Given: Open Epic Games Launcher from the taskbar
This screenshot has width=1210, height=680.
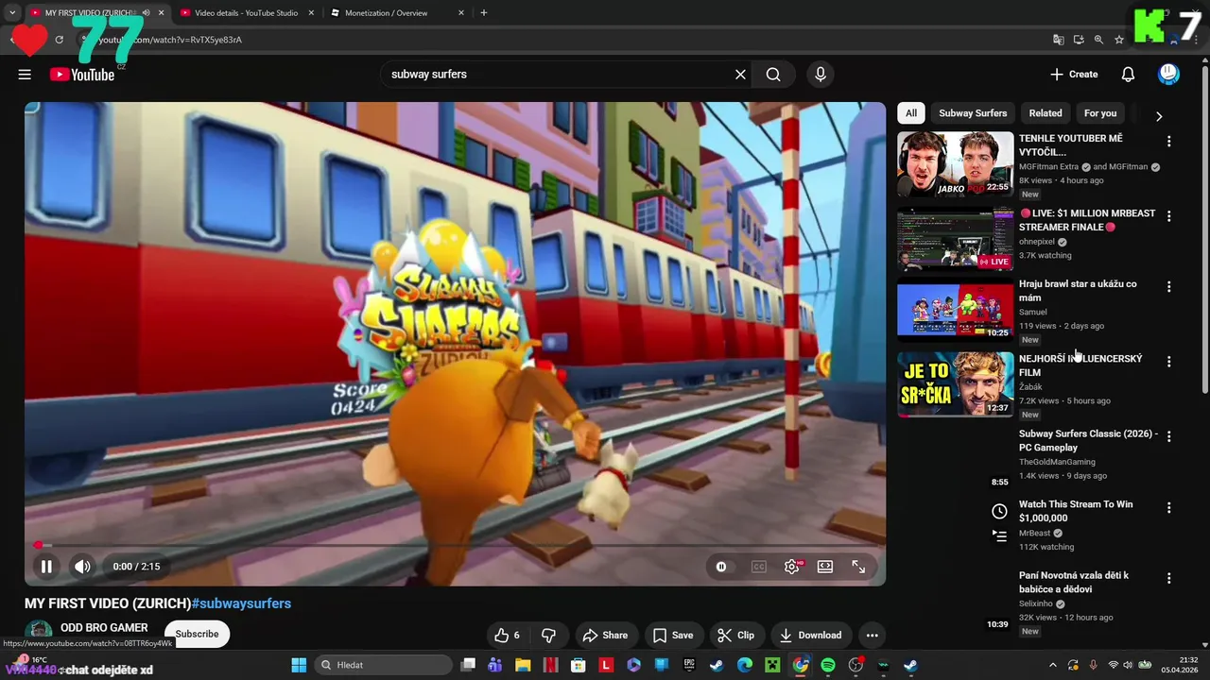Looking at the screenshot, I should pyautogui.click(x=690, y=665).
